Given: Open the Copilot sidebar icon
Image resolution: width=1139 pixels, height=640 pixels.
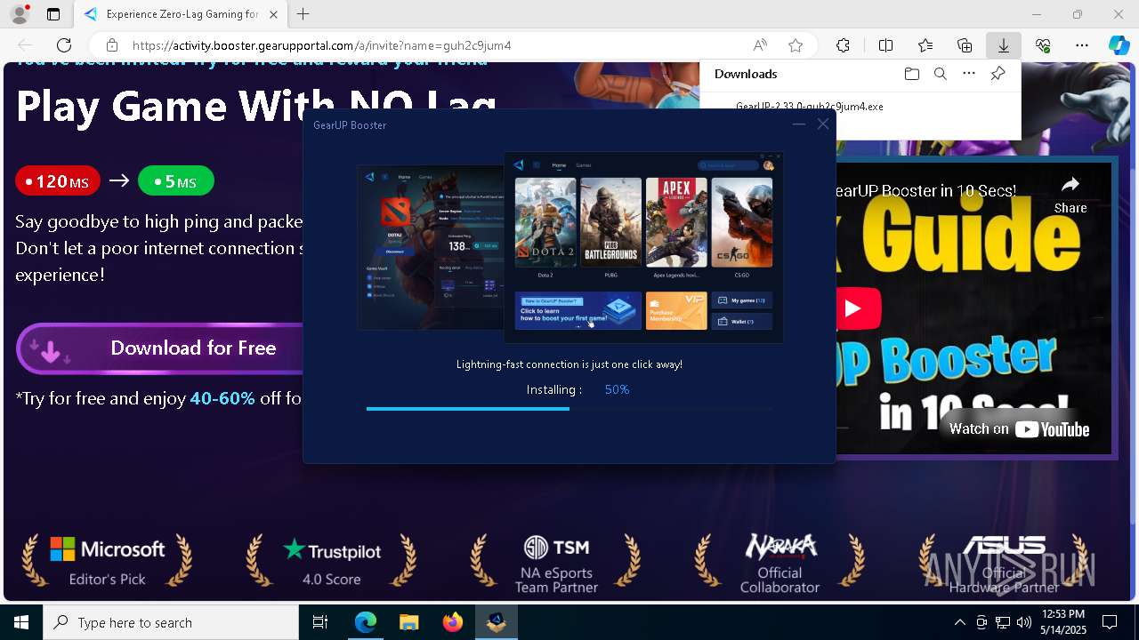Looking at the screenshot, I should click(x=1119, y=45).
